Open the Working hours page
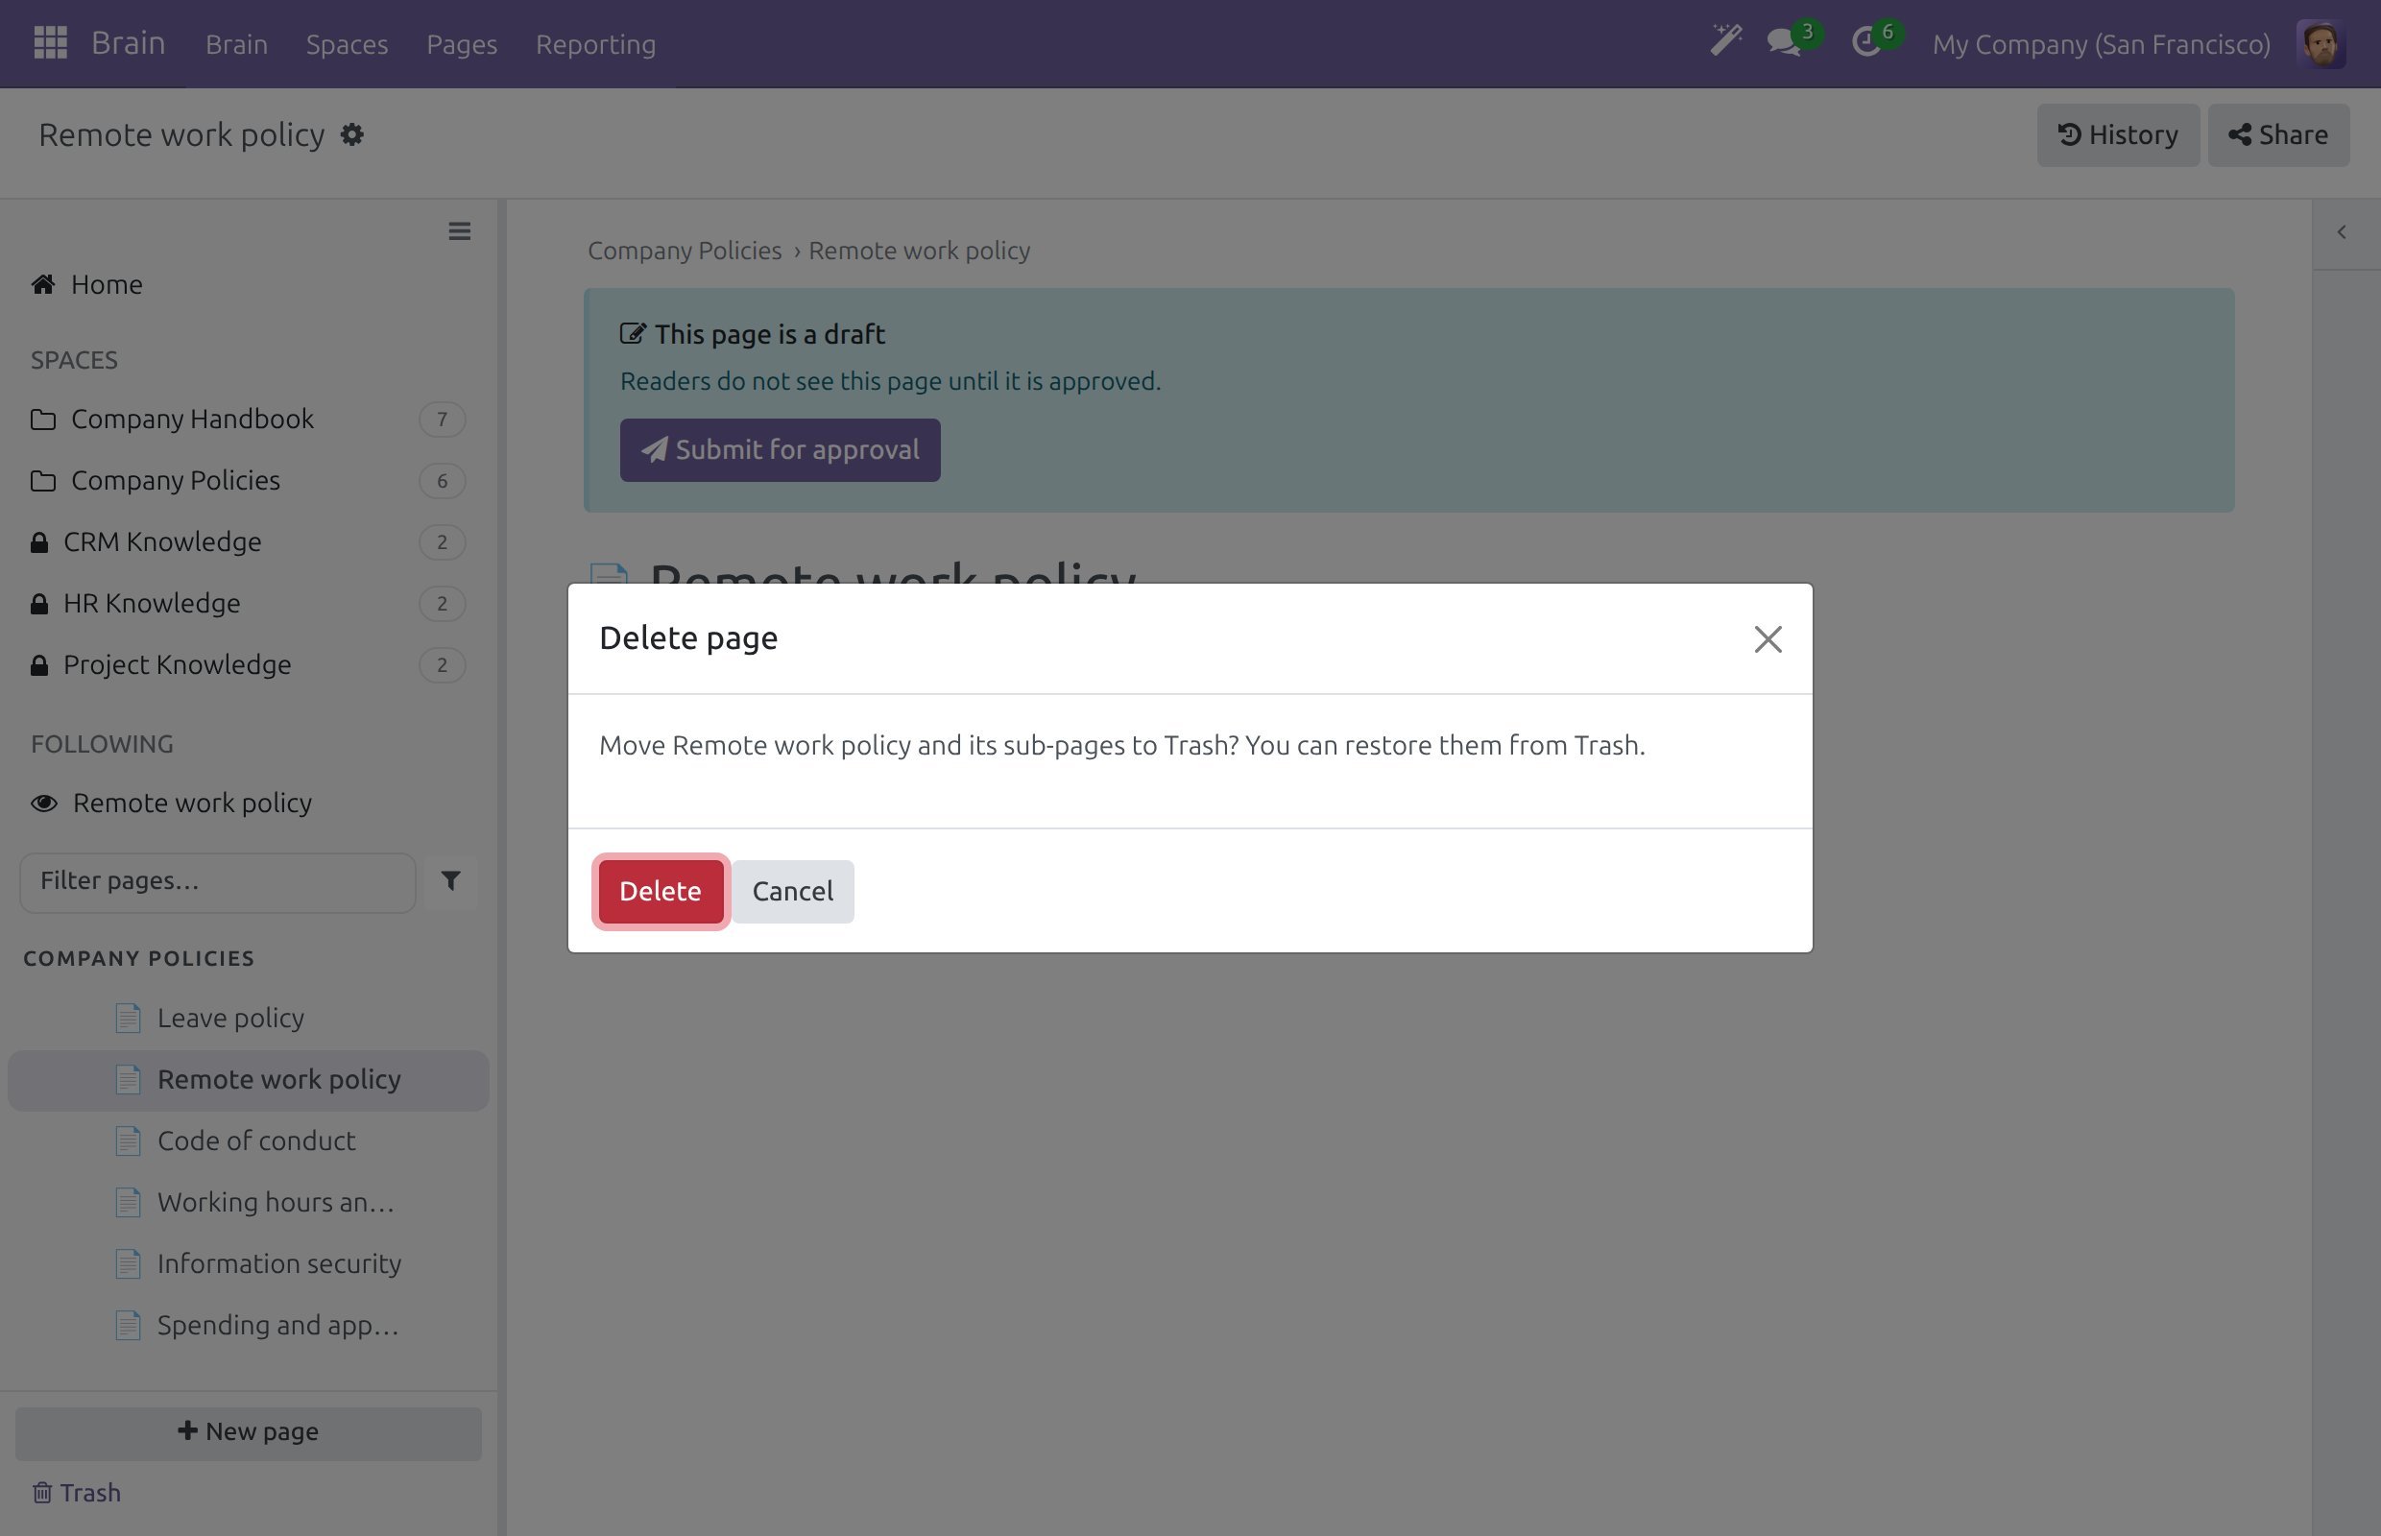The image size is (2381, 1536). coord(249,1203)
